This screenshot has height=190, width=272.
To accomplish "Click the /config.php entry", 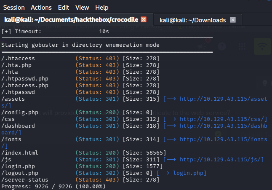I will (x=20, y=112).
